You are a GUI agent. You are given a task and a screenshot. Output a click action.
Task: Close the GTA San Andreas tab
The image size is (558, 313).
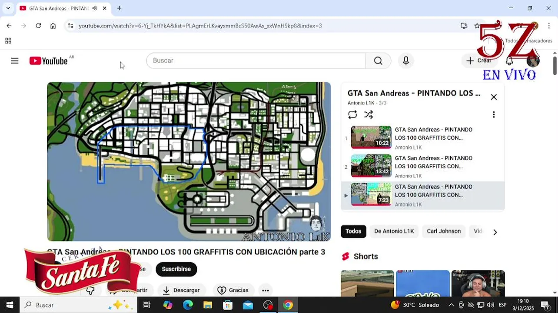(104, 8)
